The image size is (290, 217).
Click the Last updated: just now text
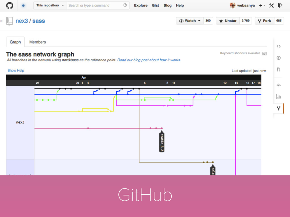(249, 71)
